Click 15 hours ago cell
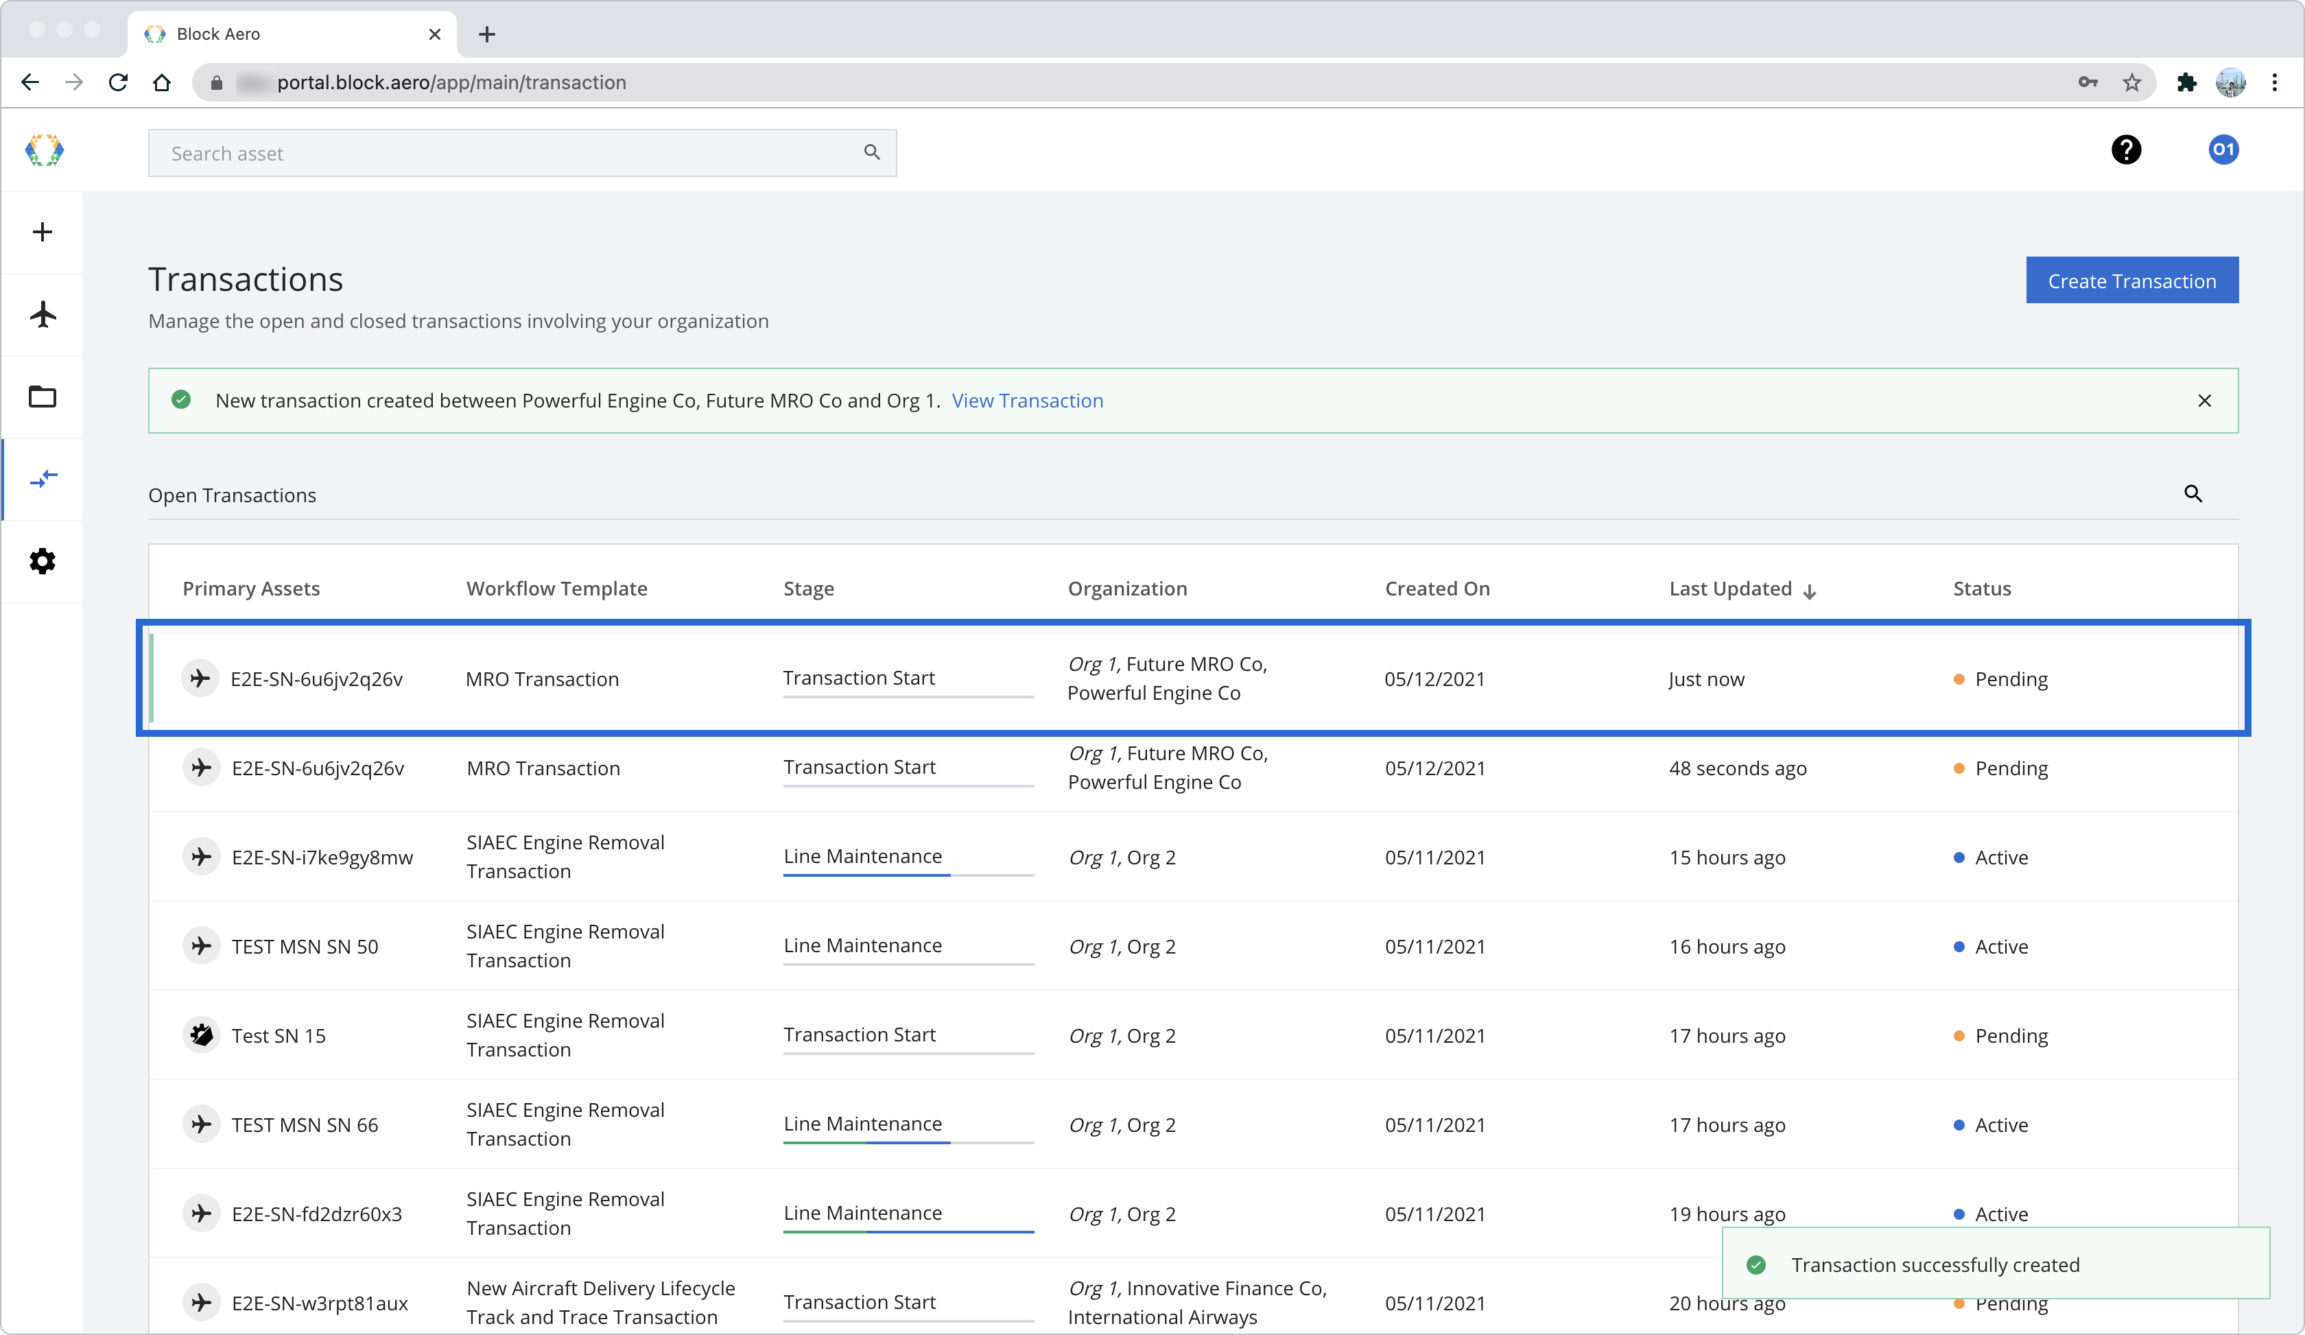 click(1727, 857)
